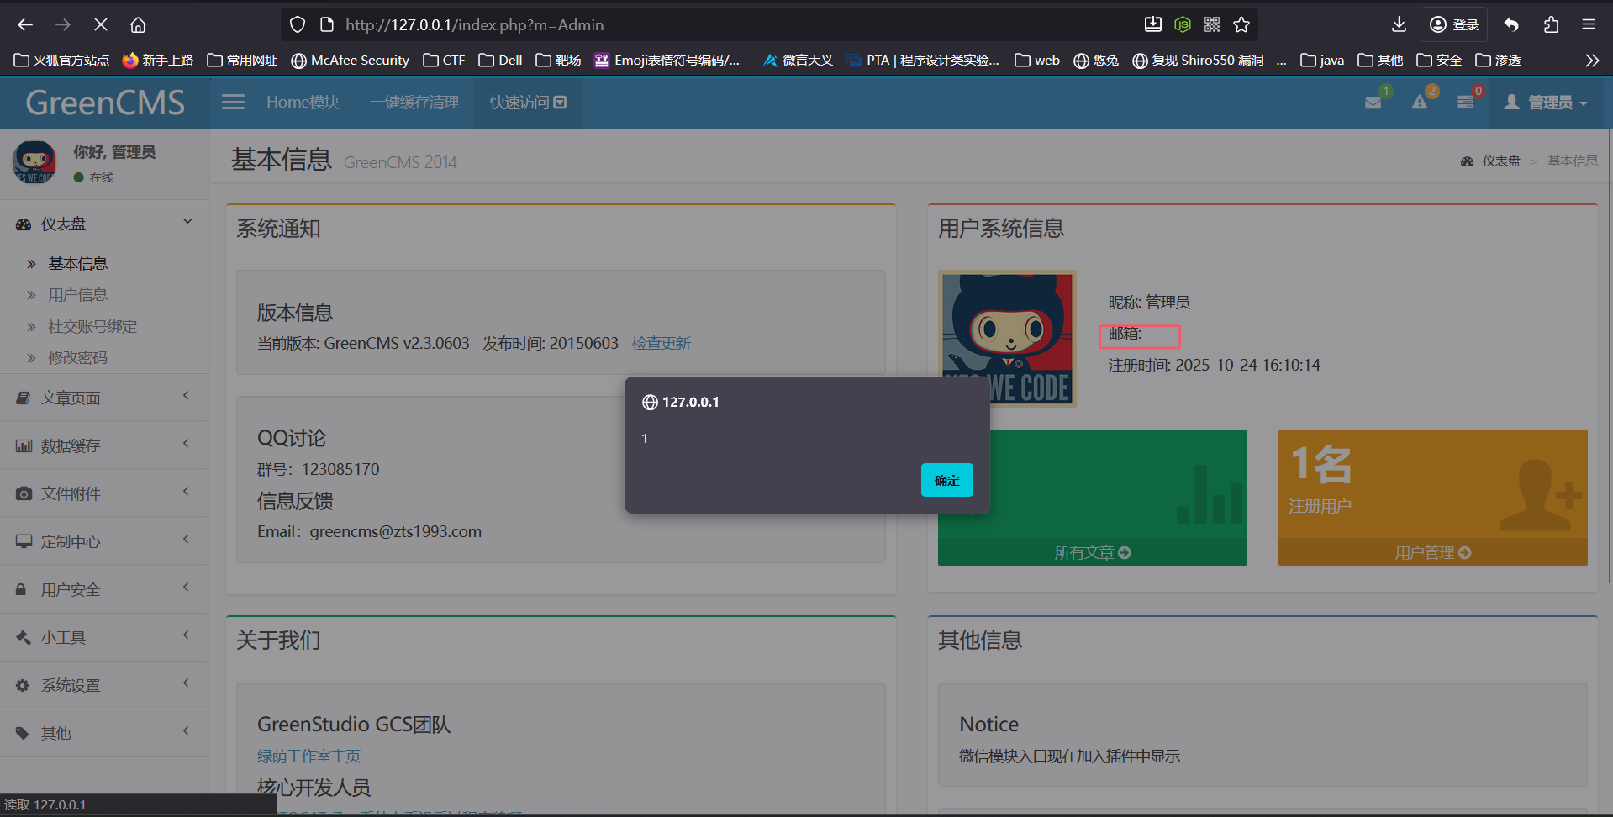Viewport: 1613px width, 817px height.
Task: Click the tasks list icon with 0 badge
Action: point(1465,103)
